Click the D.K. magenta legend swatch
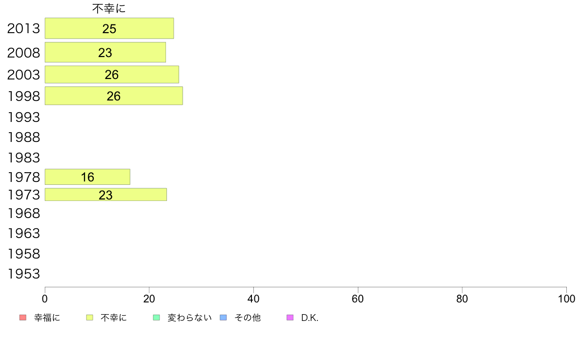Viewport: 580px width, 359px height. (x=290, y=318)
